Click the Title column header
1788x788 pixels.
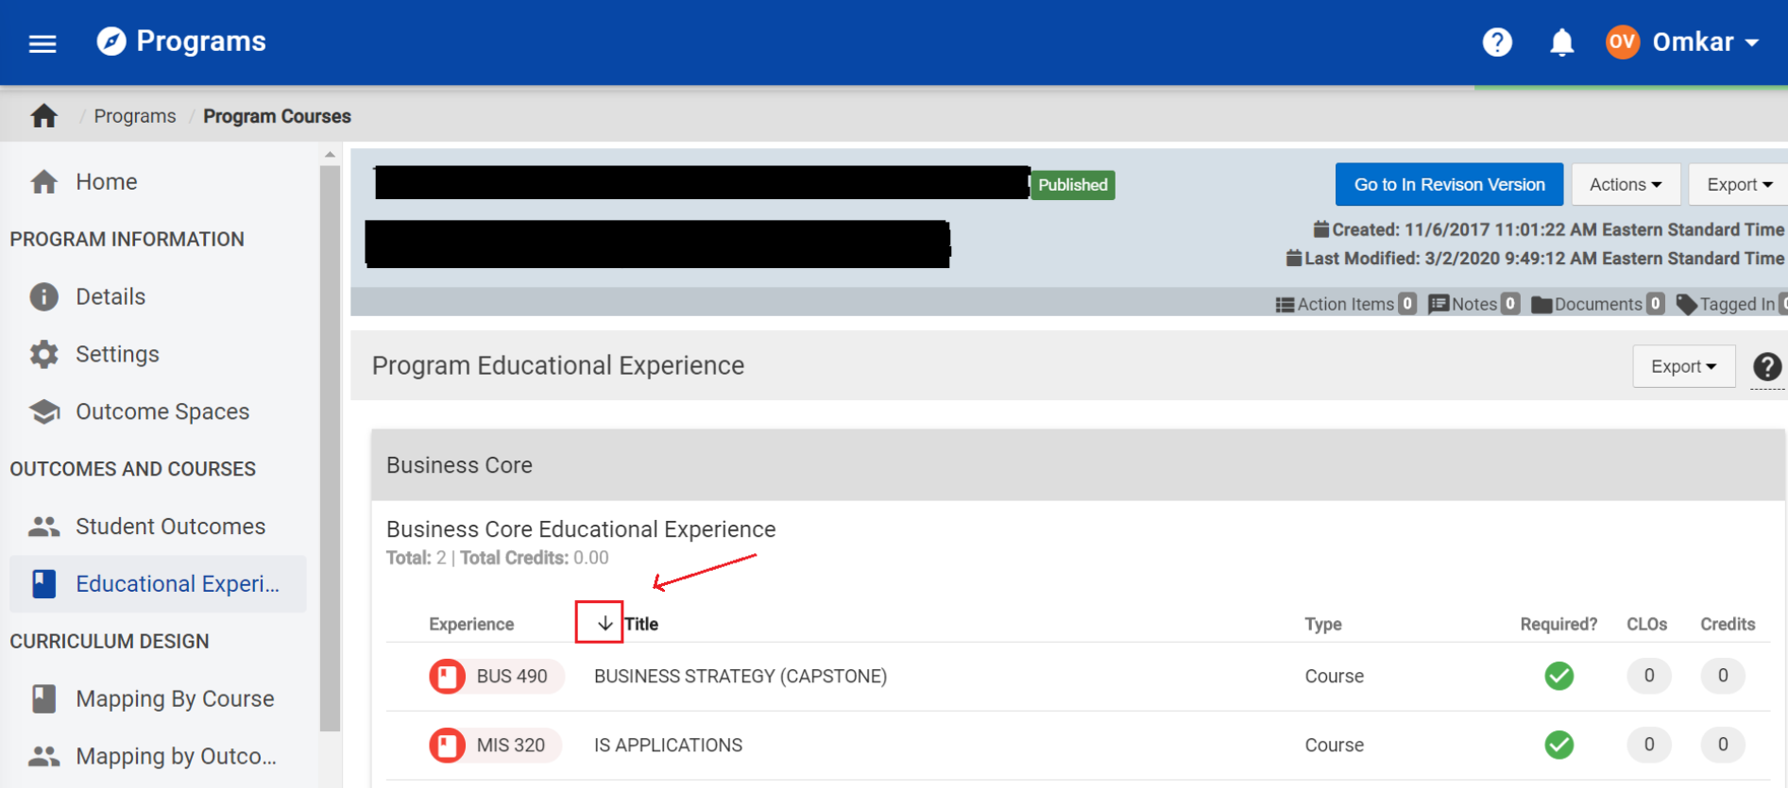pos(641,624)
